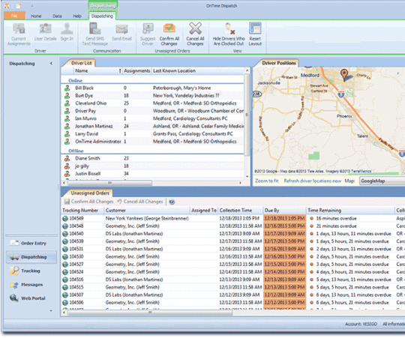Select driver Bill Black's status icon
405x338 pixels.
click(67, 88)
